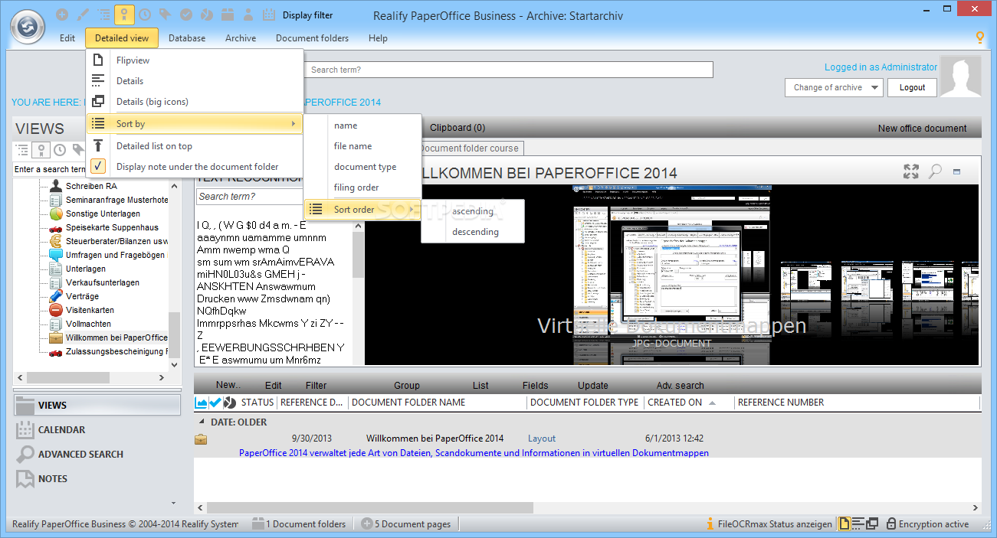997x538 pixels.
Task: Click the Logout button
Action: tap(912, 87)
